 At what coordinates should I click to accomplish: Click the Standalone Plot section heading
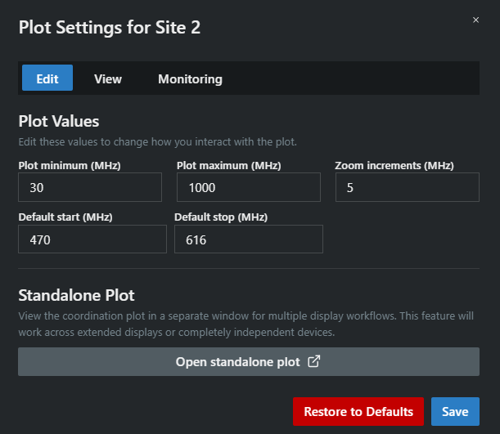77,295
